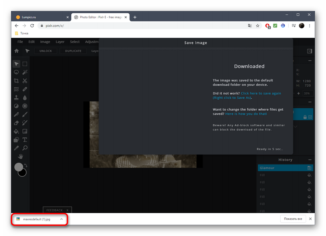
Task: Click the 'Click here to save again' link
Action: (261, 93)
